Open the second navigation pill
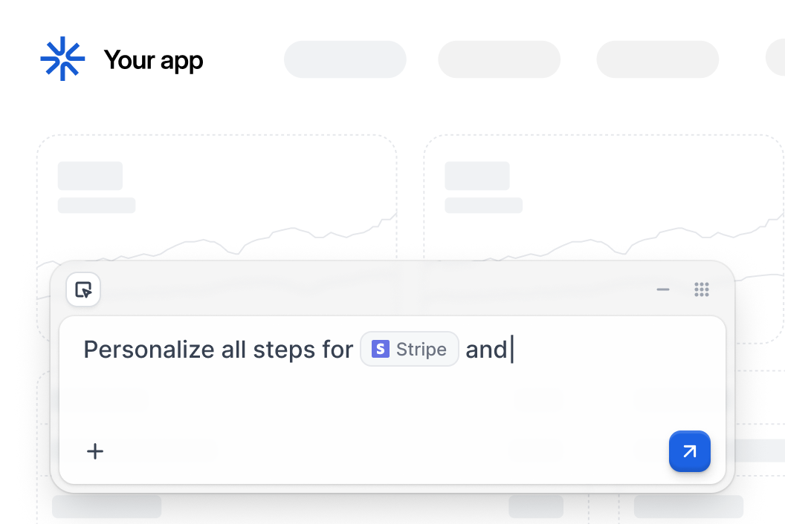 [x=499, y=59]
